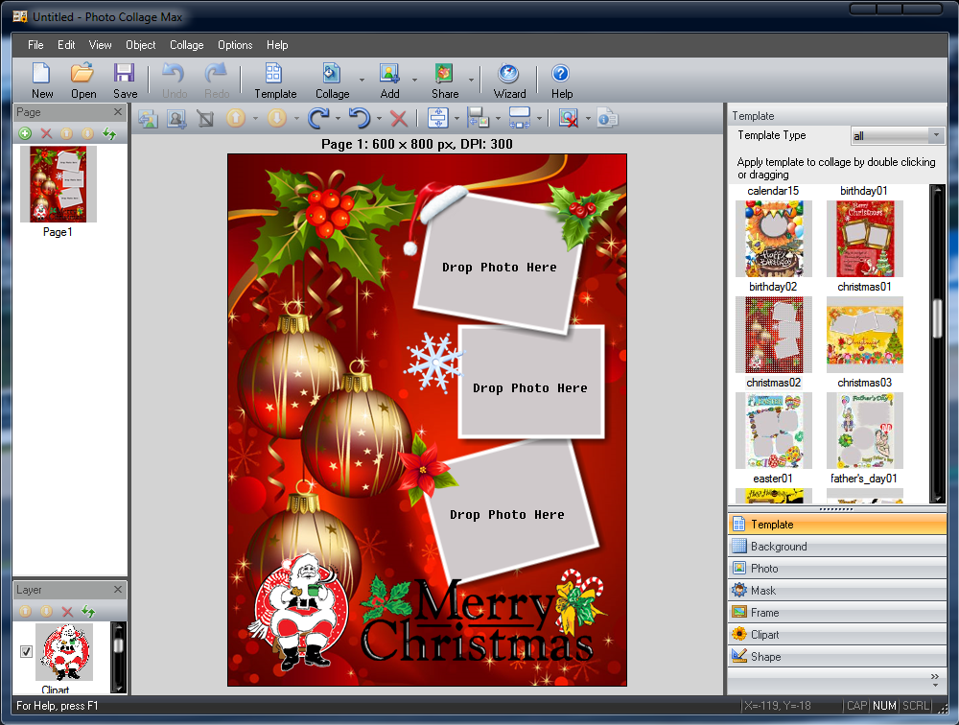
Task: Select the Crop tool icon
Action: point(205,118)
